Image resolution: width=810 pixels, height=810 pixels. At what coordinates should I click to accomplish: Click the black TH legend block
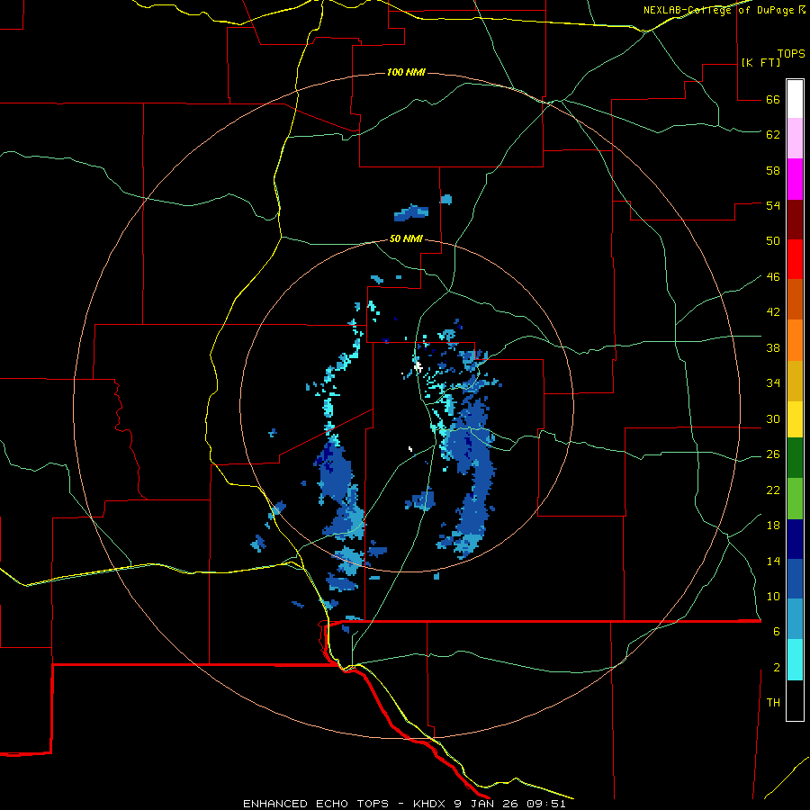coord(795,700)
